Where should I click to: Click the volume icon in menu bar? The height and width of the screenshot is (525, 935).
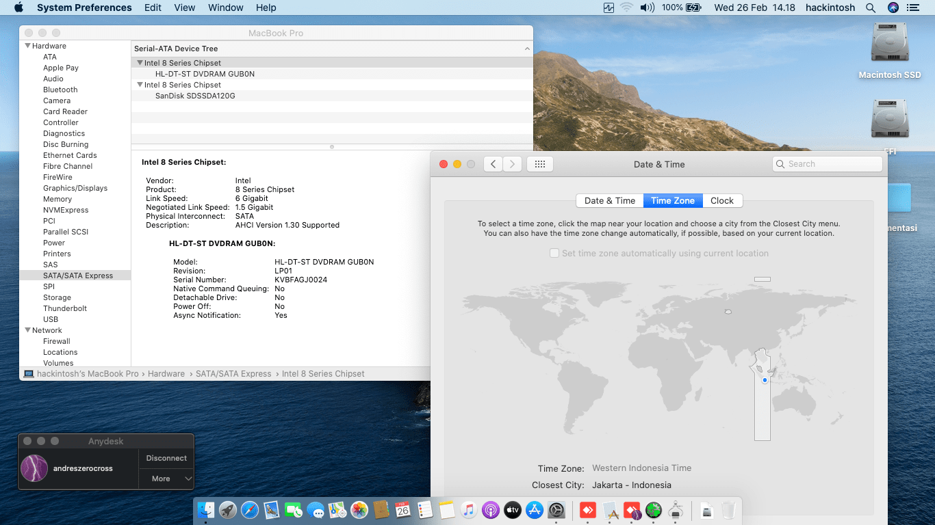[x=647, y=8]
